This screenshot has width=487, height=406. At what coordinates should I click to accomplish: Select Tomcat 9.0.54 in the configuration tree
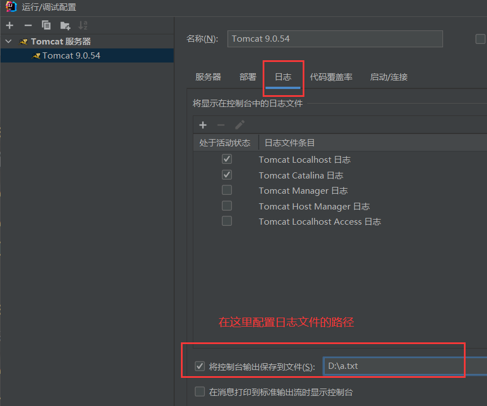(x=87, y=56)
